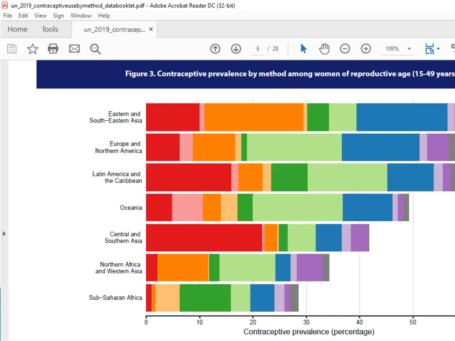The image size is (455, 341).
Task: Activate the Selection arrow tool
Action: pos(303,49)
